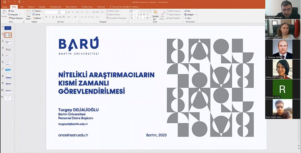Click the Redo icon in the title bar
The width and height of the screenshot is (301, 153).
click(15, 2)
